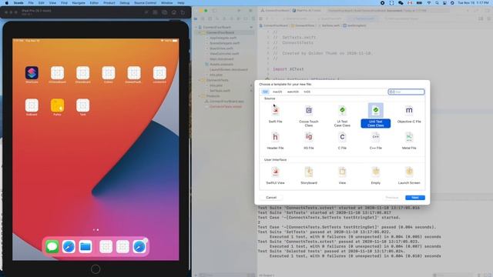Select the Storyboard template
The width and height of the screenshot is (493, 277).
(x=308, y=175)
